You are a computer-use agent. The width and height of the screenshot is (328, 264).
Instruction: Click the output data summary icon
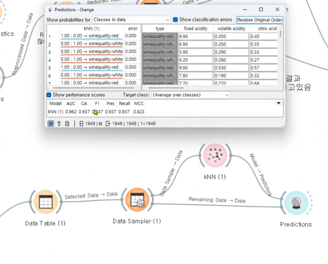click(108, 124)
